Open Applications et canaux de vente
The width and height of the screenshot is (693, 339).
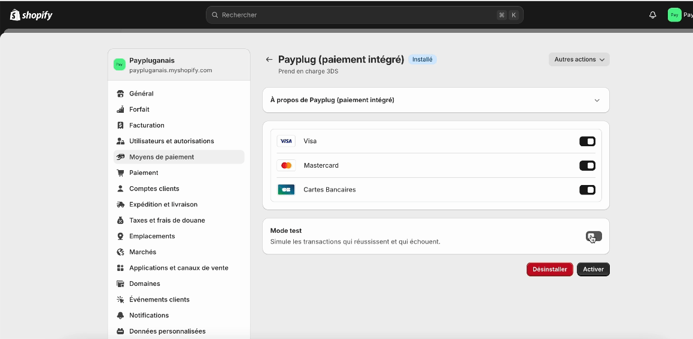click(179, 268)
